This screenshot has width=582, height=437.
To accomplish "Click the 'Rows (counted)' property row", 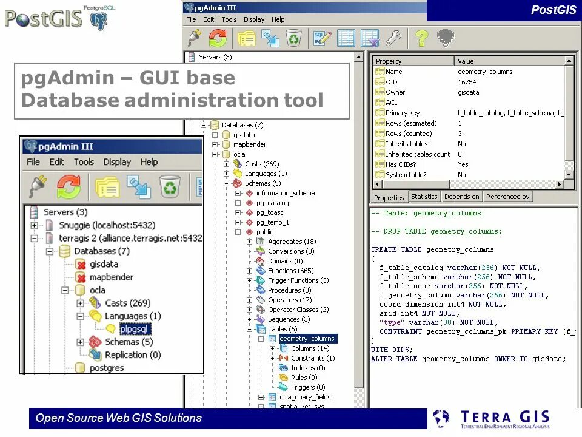I will [x=469, y=134].
